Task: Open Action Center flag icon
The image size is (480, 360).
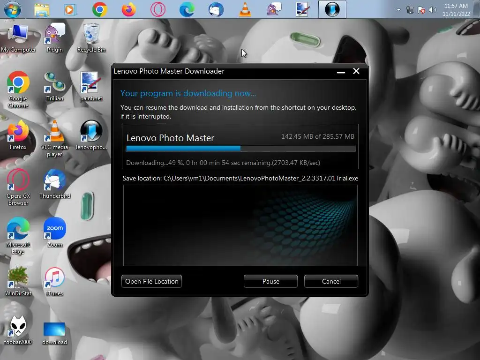Action: point(421,10)
